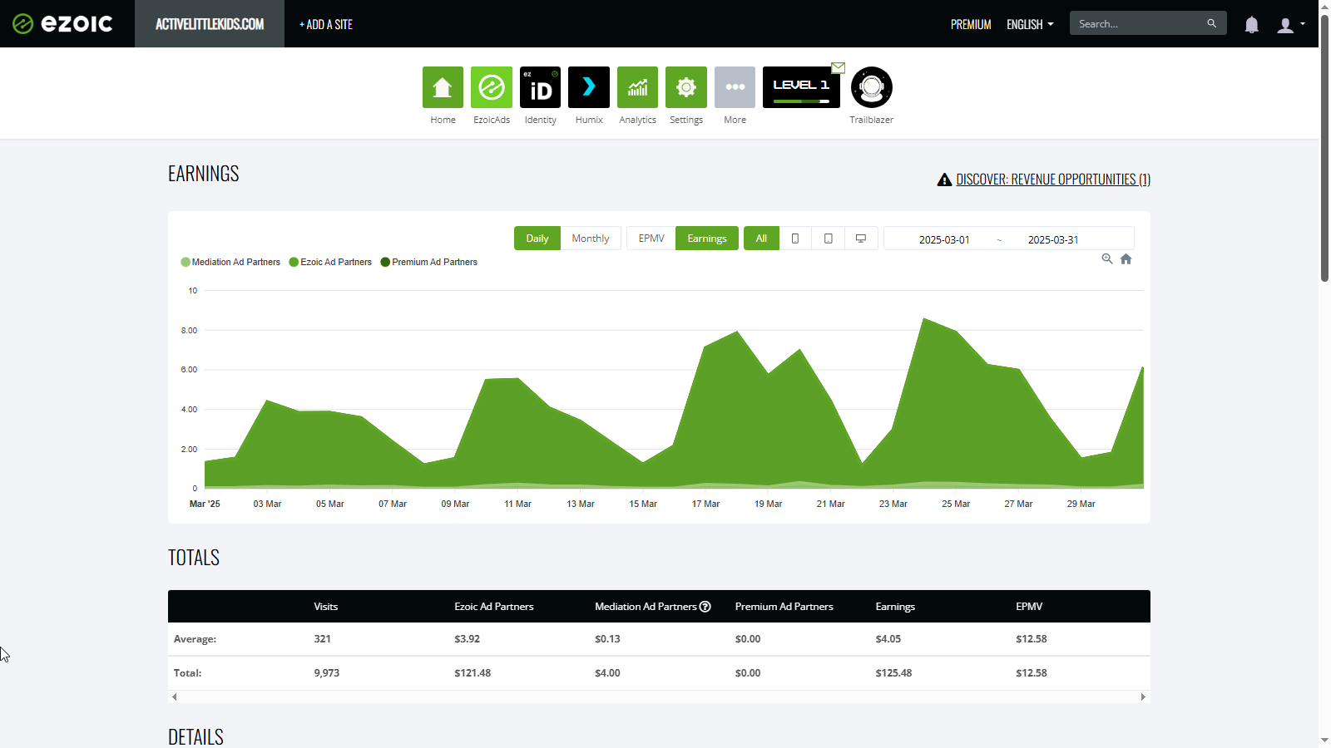This screenshot has width=1331, height=748.
Task: Click the chart zoom magnifier icon
Action: click(1107, 258)
